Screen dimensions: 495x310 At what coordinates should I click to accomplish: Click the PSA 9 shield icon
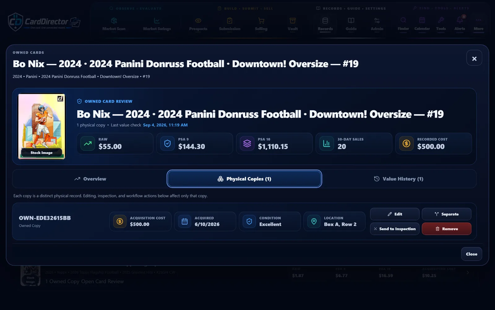(x=167, y=144)
